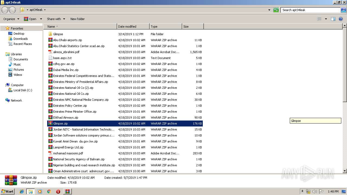
Task: Click the Back navigation arrow button
Action: (5, 10)
